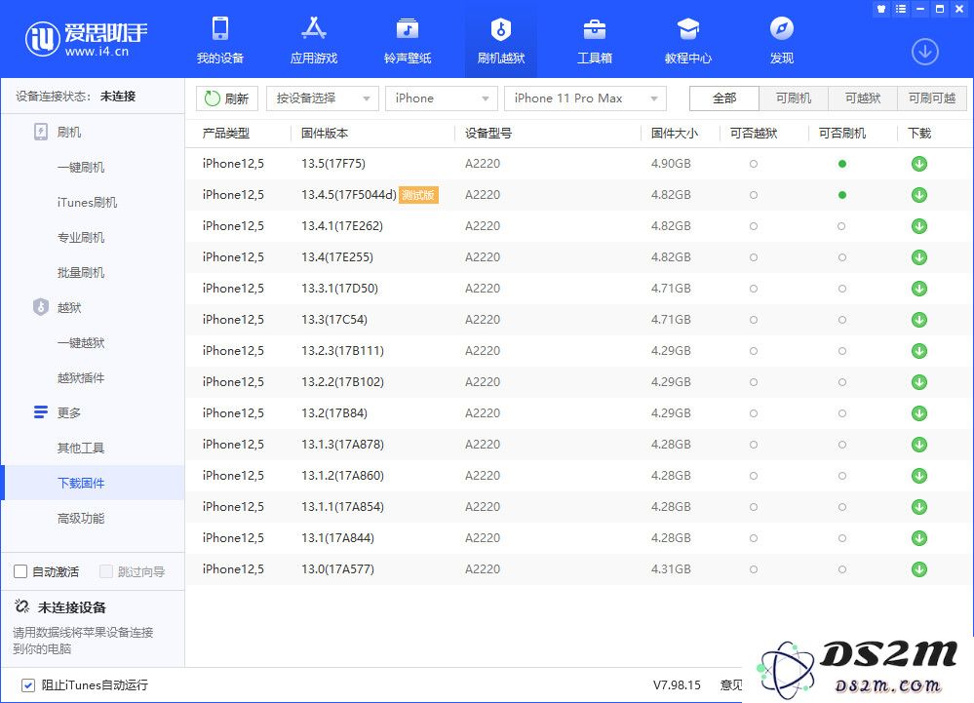The width and height of the screenshot is (974, 703).
Task: Click 可否越狱 indicator for 13.0(17A577)
Action: [x=754, y=568]
